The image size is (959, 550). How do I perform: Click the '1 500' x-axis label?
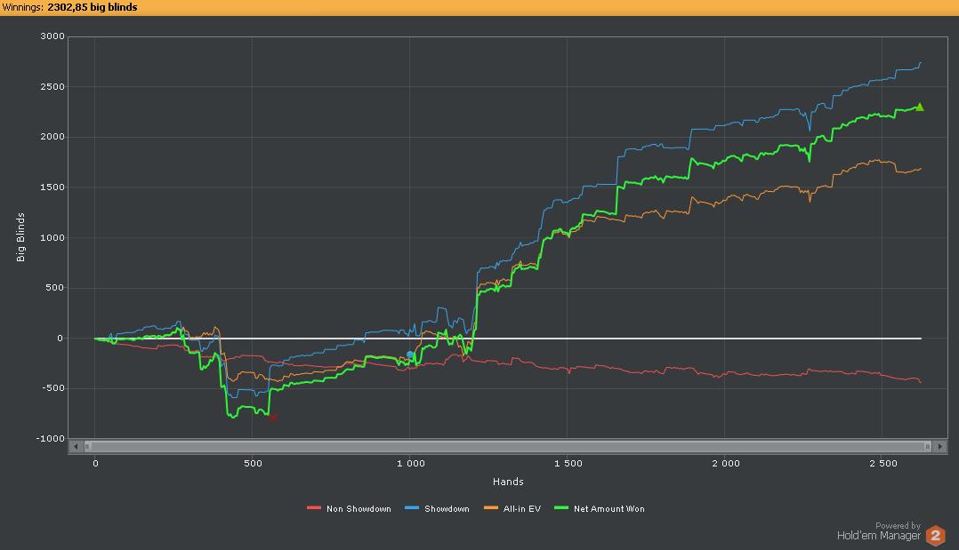pos(568,463)
